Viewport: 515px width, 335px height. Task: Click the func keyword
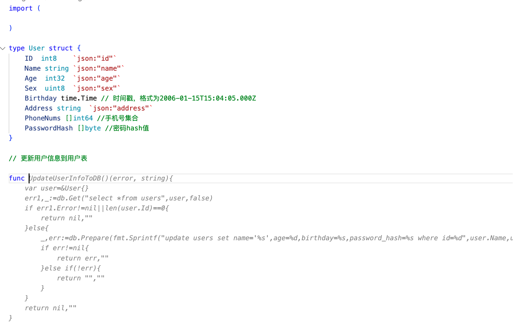click(17, 178)
